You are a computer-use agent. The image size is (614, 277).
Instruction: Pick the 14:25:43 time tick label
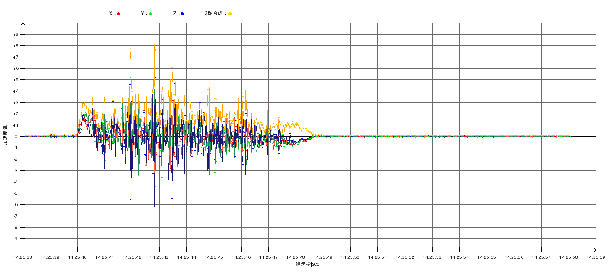tap(159, 257)
